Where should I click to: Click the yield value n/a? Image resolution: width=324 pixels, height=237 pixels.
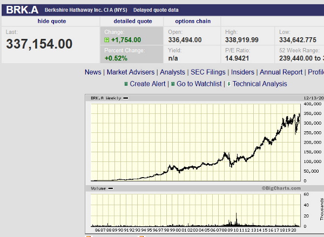[173, 58]
